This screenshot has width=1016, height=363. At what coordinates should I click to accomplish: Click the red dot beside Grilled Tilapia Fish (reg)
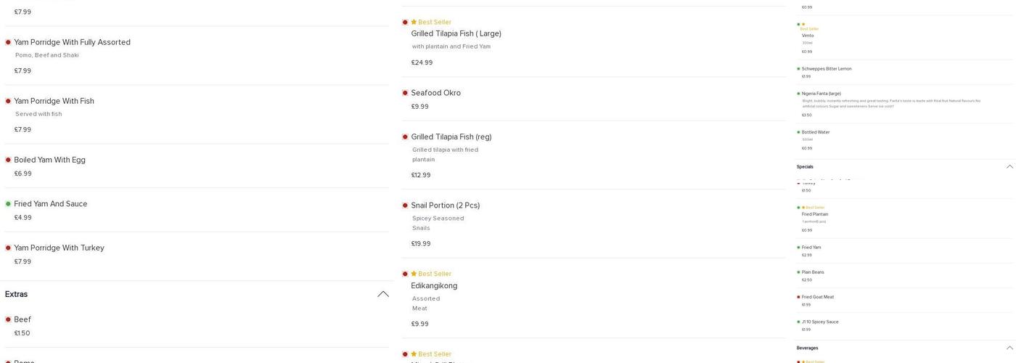click(405, 137)
